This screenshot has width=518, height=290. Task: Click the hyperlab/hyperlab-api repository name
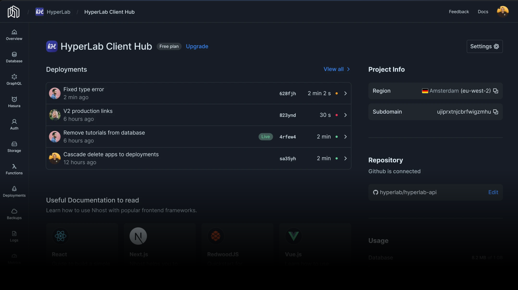click(x=408, y=192)
